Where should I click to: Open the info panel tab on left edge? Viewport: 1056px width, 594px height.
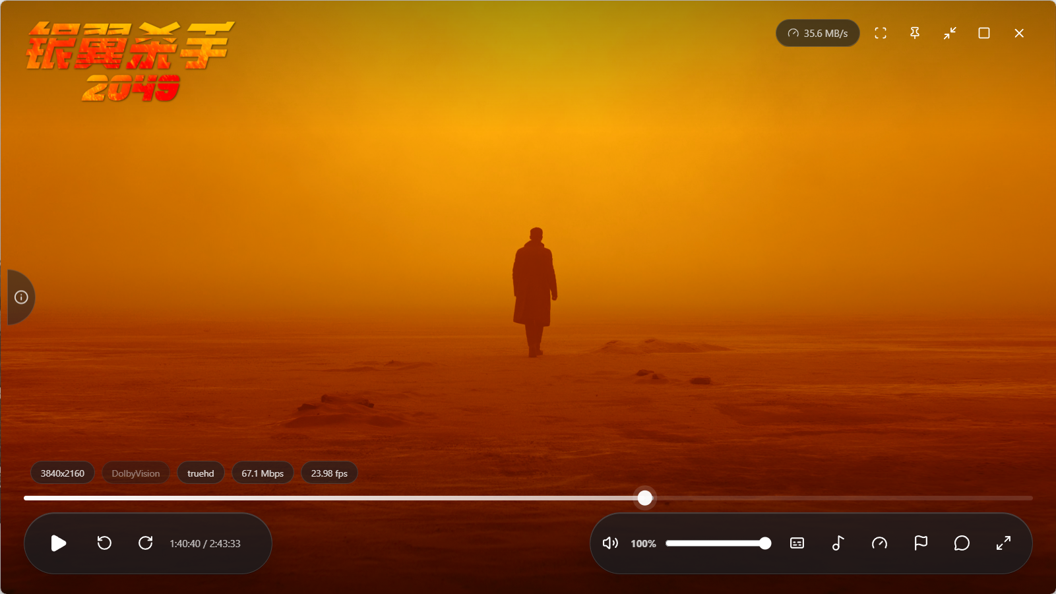pyautogui.click(x=21, y=297)
